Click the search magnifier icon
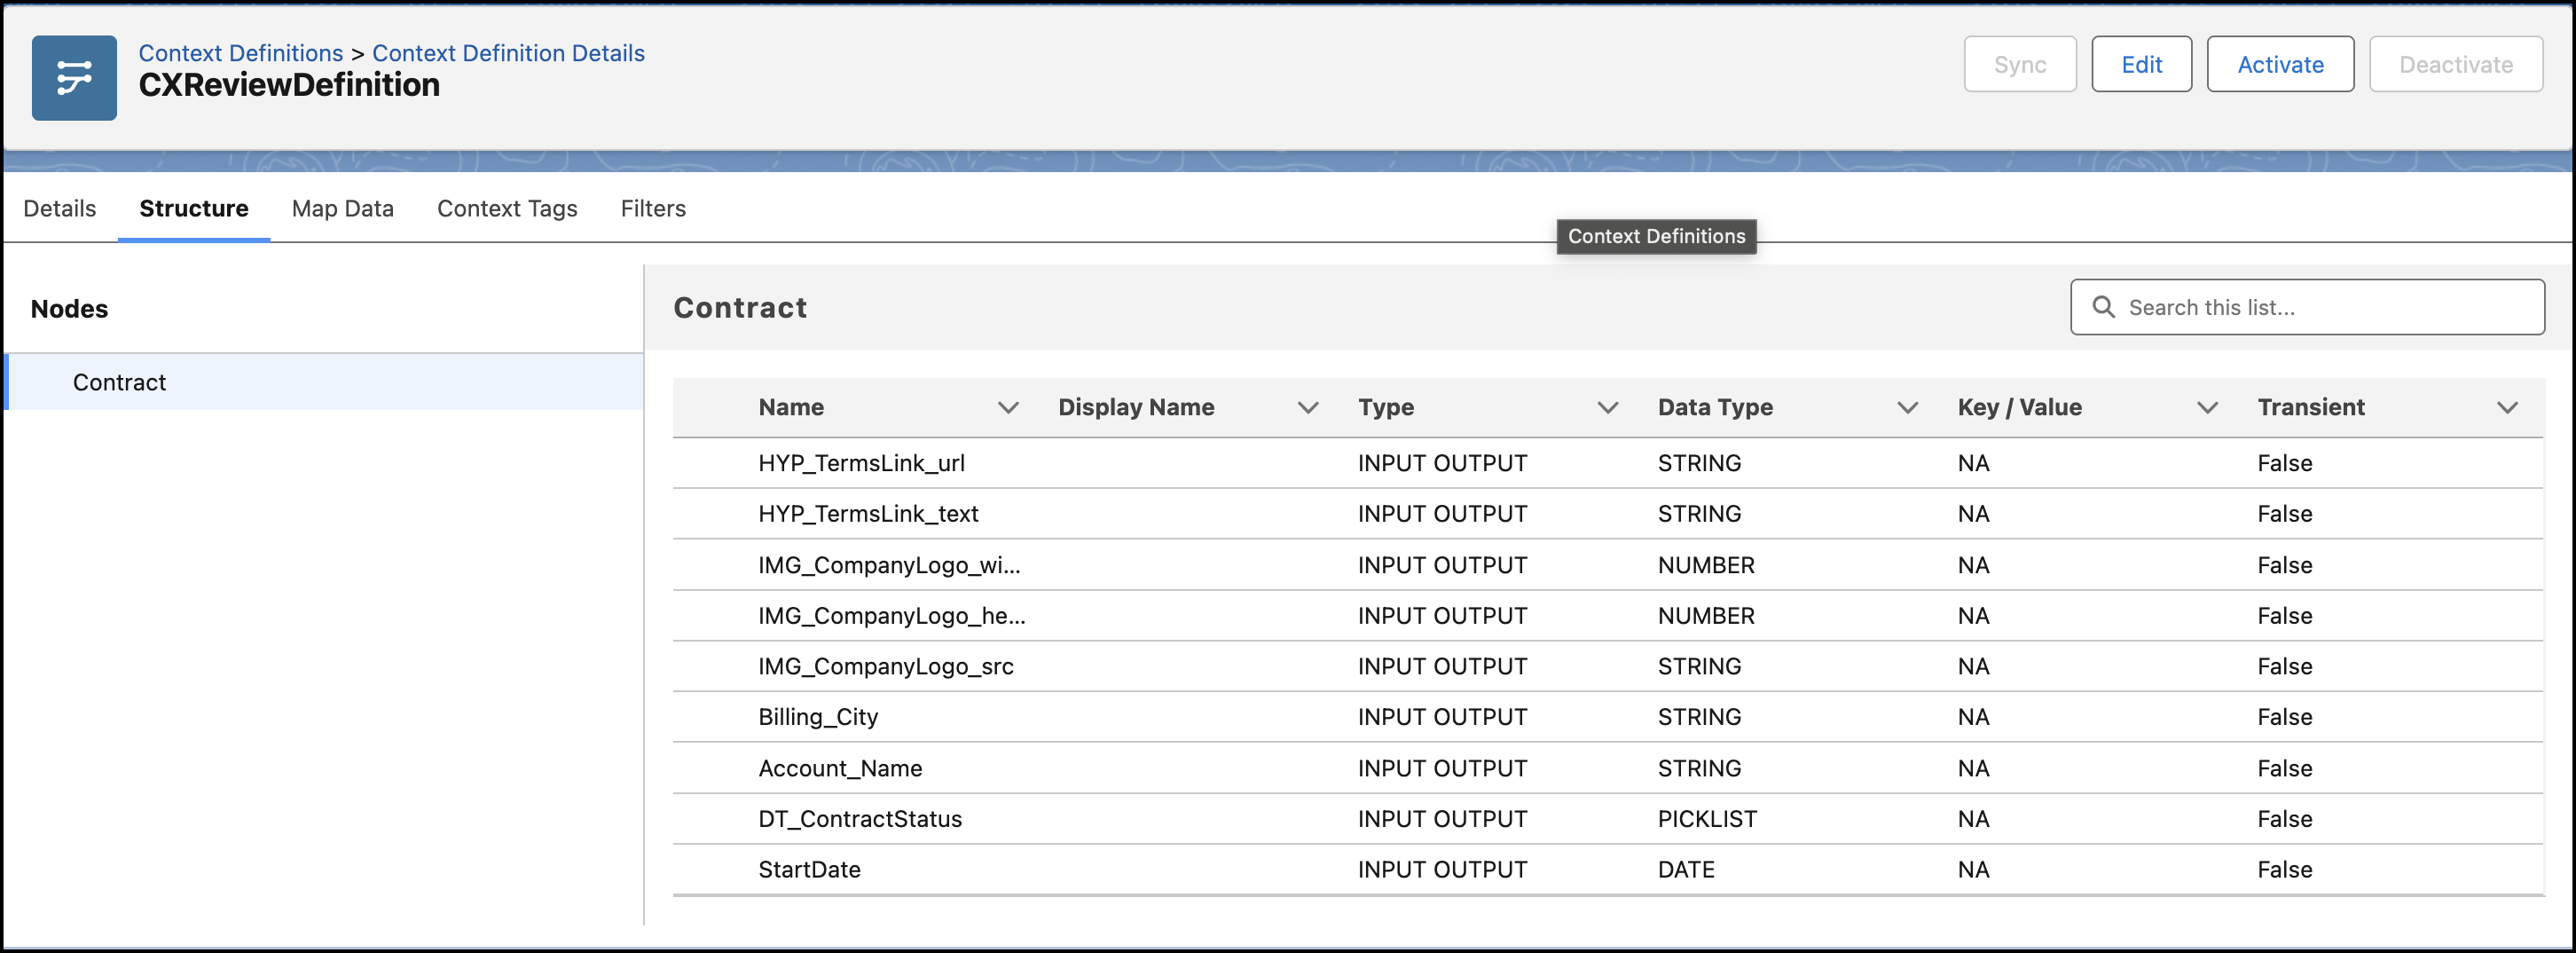The height and width of the screenshot is (953, 2576). 2104,307
